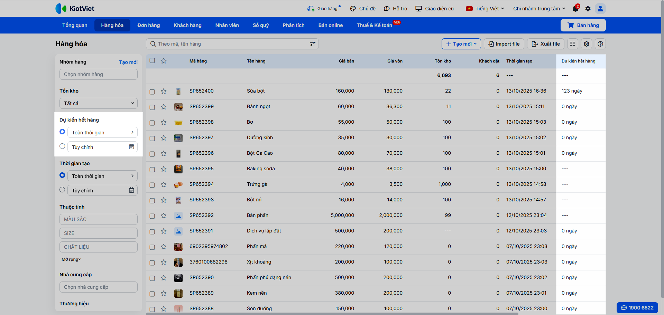This screenshot has width=664, height=315.
Task: Call support via 1900 6522 button
Action: 637,308
